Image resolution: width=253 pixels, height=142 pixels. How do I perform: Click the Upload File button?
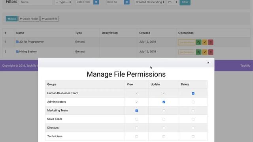click(x=49, y=19)
